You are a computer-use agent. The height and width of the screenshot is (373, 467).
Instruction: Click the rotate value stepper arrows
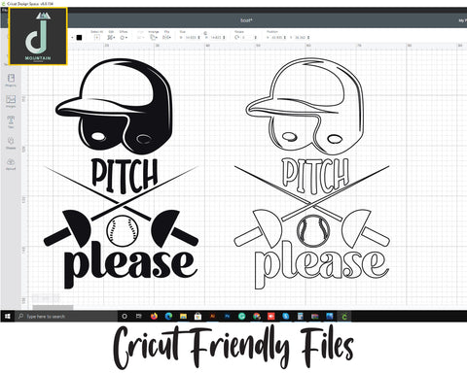point(256,38)
